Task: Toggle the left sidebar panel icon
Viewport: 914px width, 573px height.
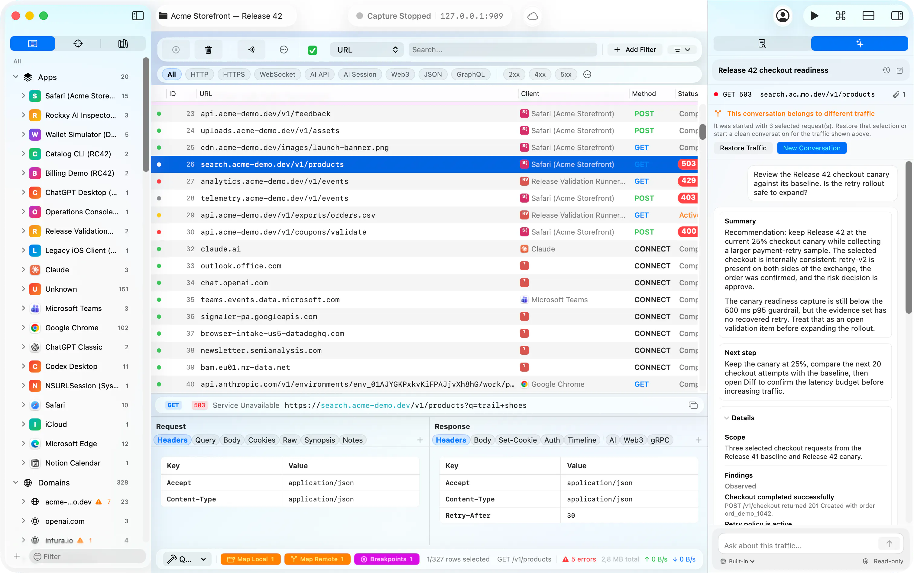Action: pyautogui.click(x=138, y=16)
